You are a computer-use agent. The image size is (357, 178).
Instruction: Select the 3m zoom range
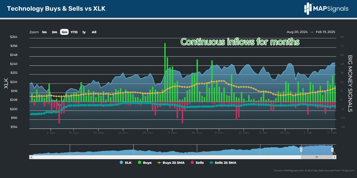click(54, 32)
